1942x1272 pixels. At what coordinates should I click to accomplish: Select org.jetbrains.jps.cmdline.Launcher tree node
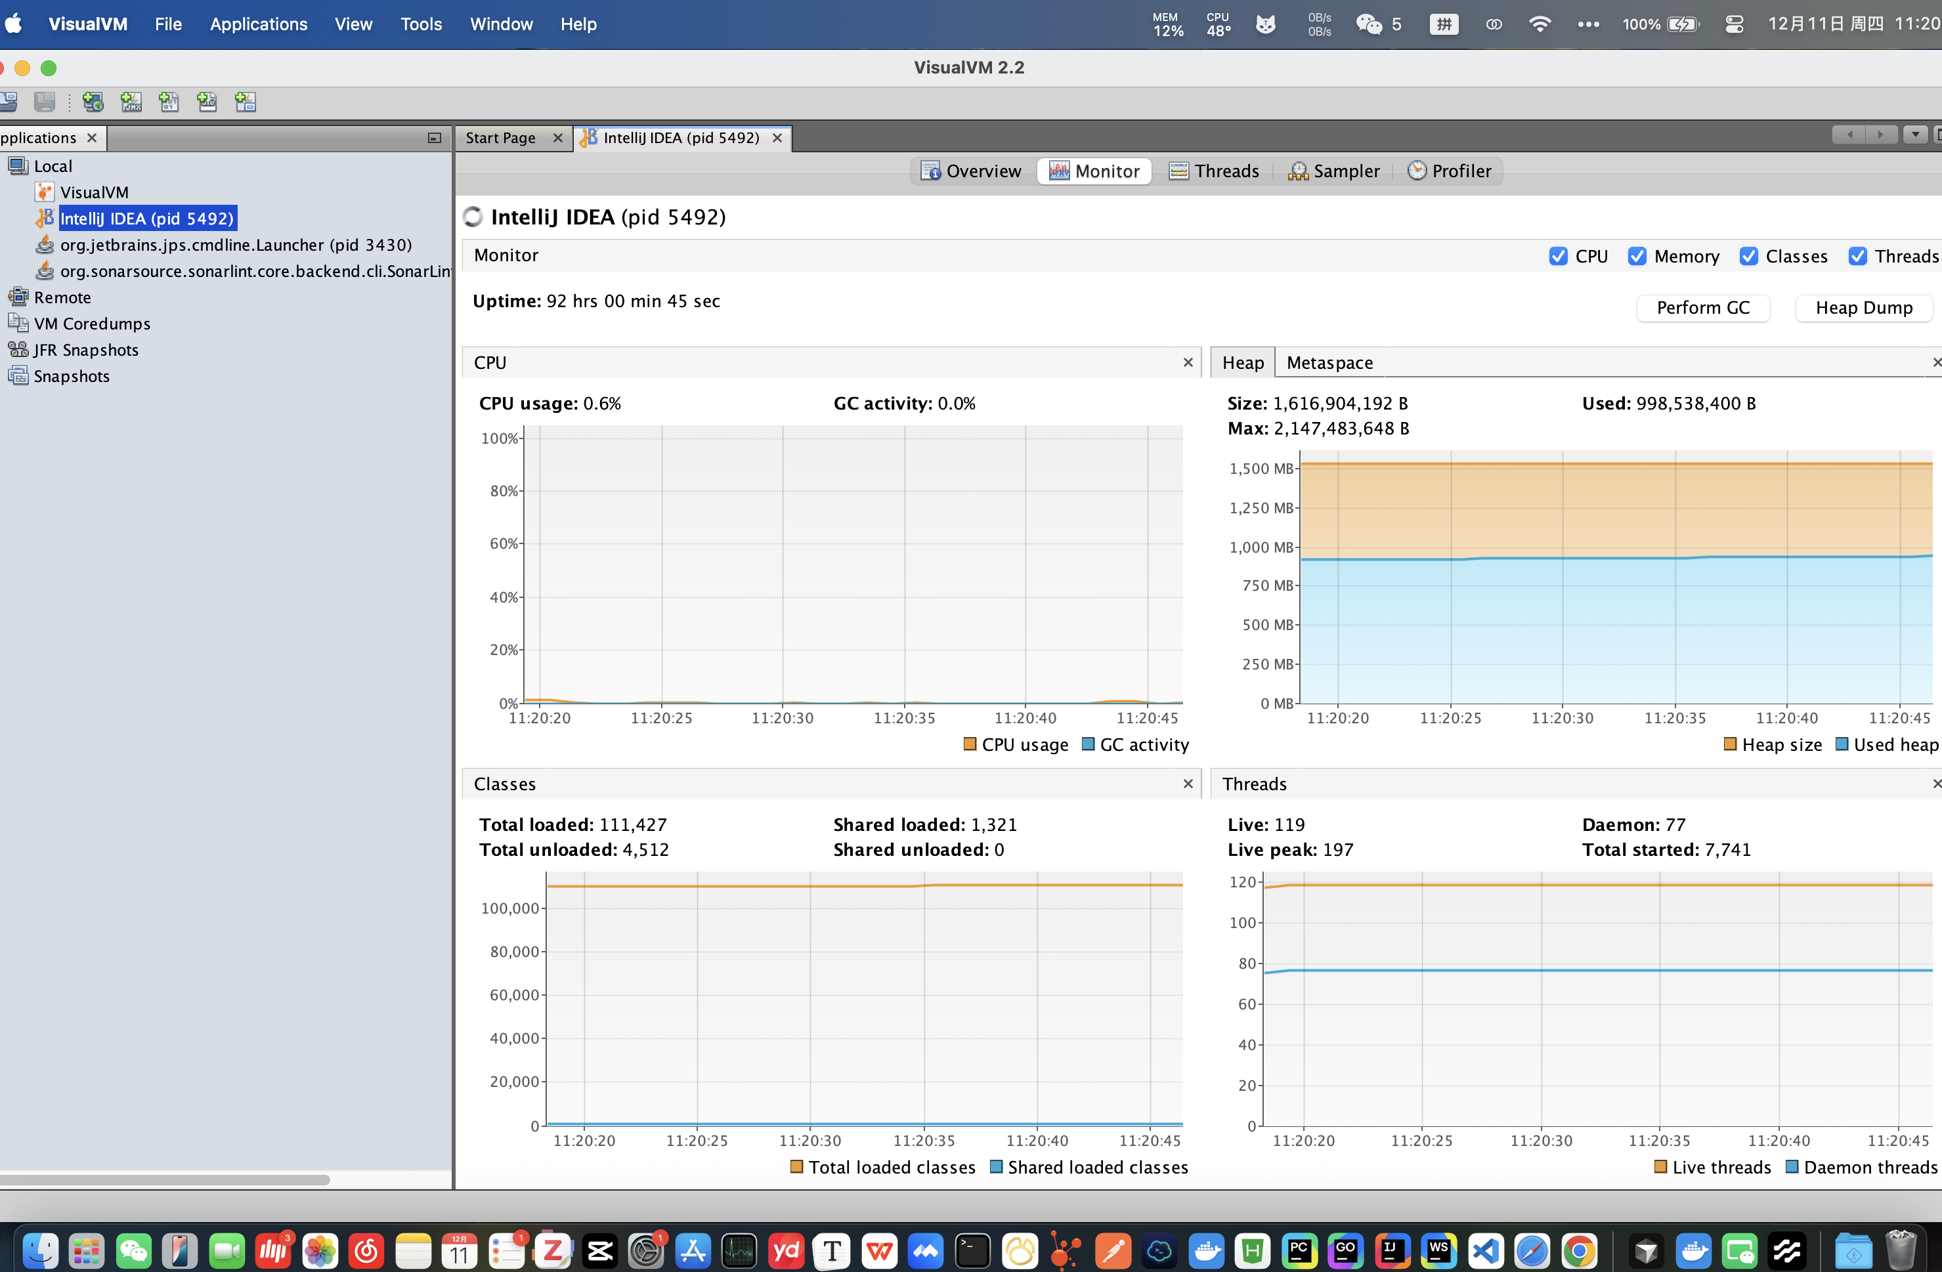[235, 245]
